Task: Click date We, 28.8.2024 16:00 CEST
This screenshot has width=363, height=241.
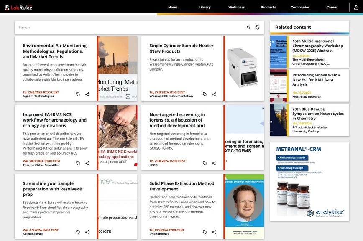Action: pos(41,161)
